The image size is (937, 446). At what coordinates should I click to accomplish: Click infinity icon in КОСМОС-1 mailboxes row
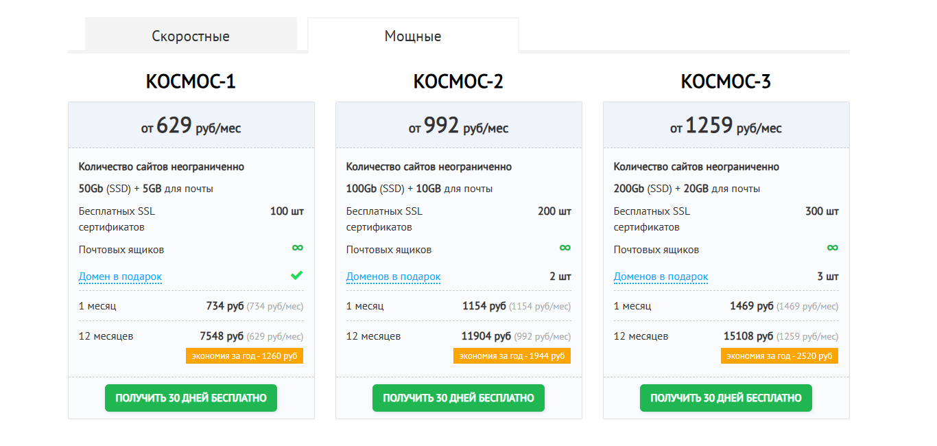[297, 248]
